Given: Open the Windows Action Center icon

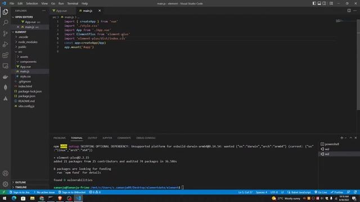Looking at the screenshot, I should tap(354, 198).
